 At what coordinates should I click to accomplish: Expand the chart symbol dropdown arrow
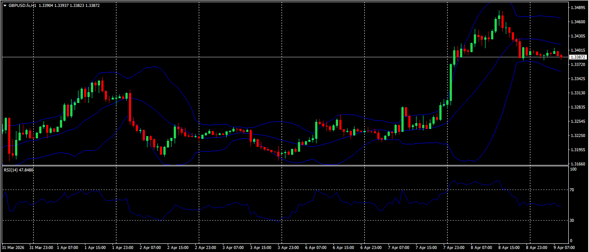pyautogui.click(x=4, y=6)
